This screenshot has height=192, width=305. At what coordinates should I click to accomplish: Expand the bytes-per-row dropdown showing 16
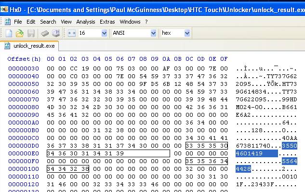pos(104,33)
